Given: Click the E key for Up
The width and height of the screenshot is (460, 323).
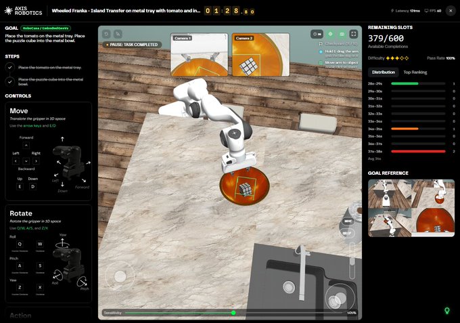Looking at the screenshot, I should tap(20, 186).
